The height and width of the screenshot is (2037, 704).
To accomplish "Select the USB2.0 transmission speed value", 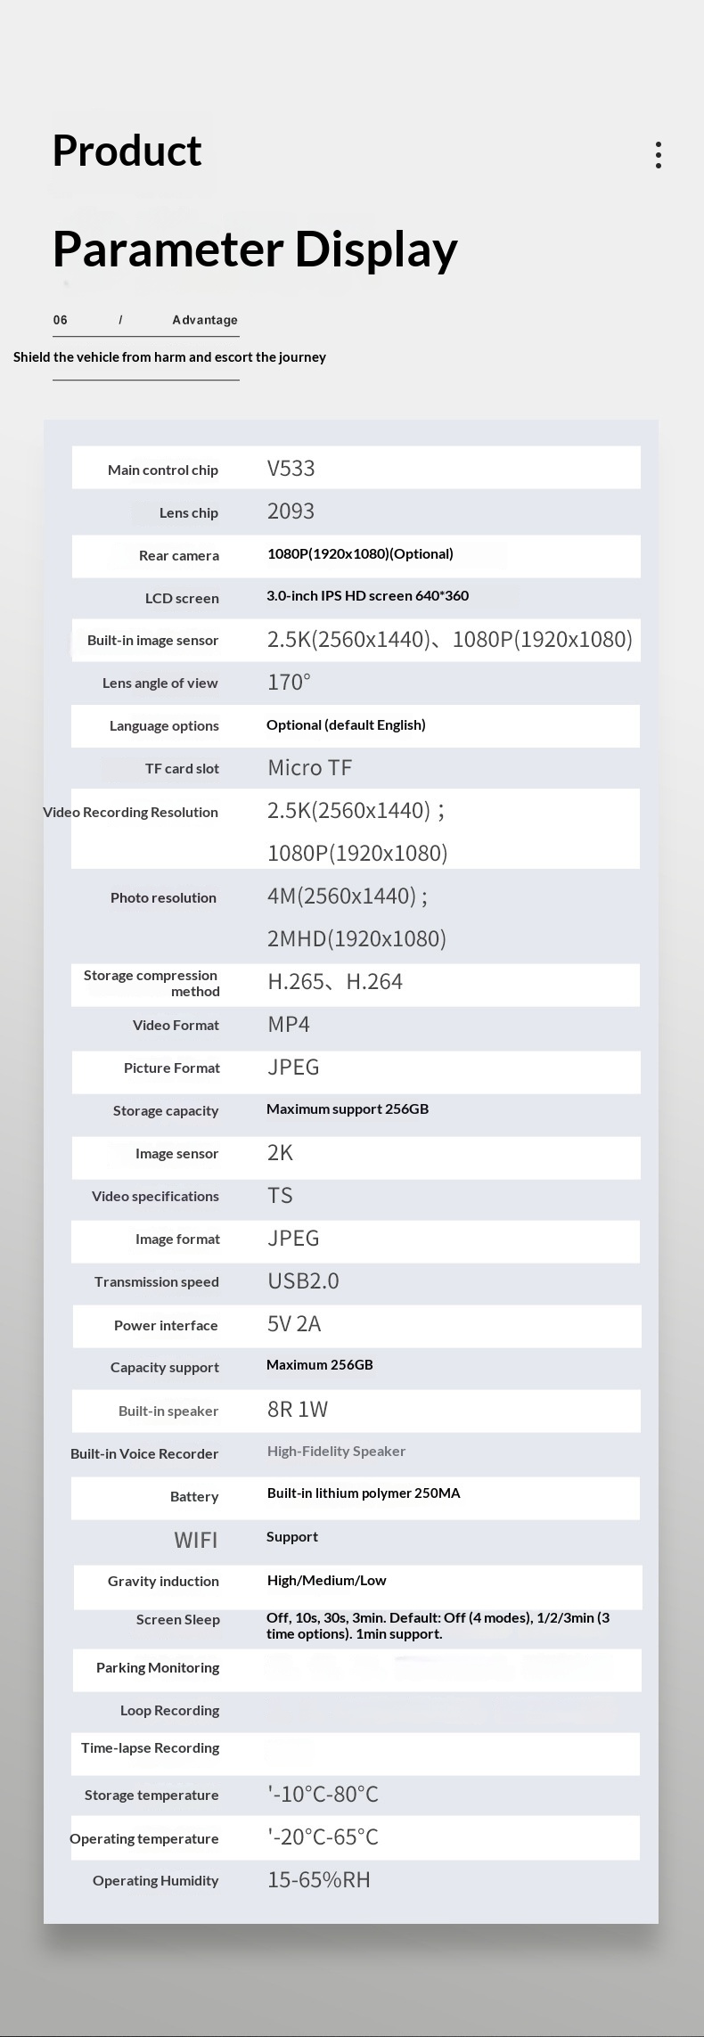I will (x=303, y=1280).
